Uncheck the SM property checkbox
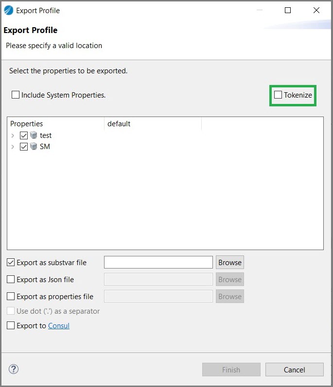Image resolution: width=333 pixels, height=387 pixels. tap(24, 147)
